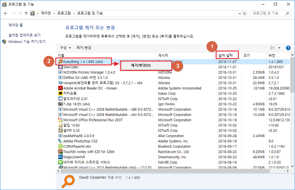
Task: Click the horizontal scrollbar right arrow
Action: pyautogui.click(x=288, y=171)
